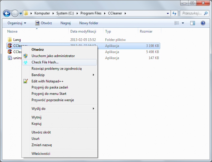Sort by the Nazwa column header
Image resolution: width=212 pixels, height=162 pixels.
pyautogui.click(x=12, y=32)
